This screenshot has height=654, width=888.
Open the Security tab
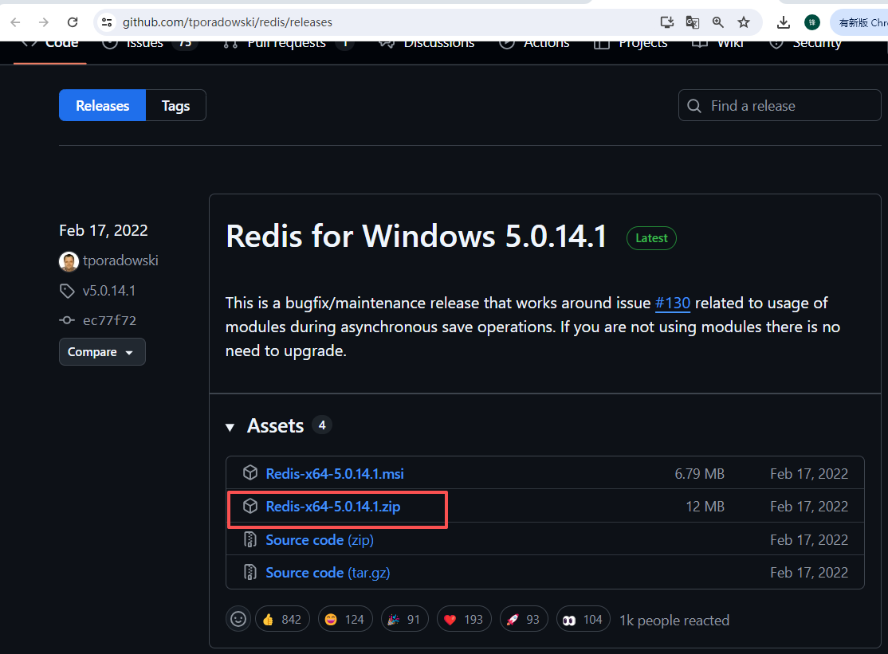point(805,44)
